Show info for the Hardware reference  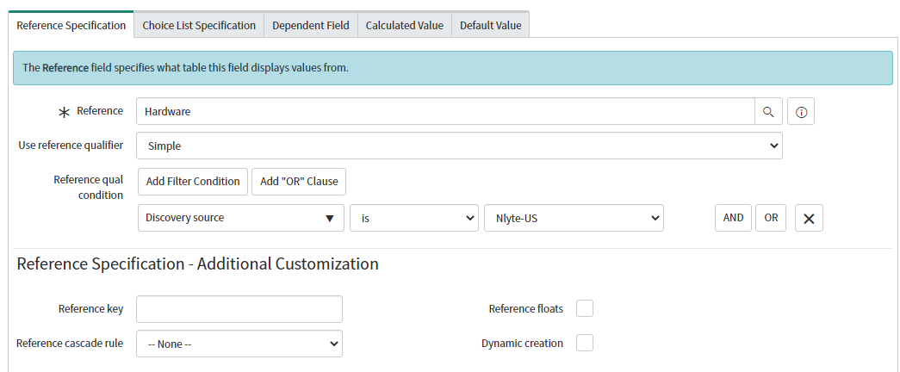801,111
